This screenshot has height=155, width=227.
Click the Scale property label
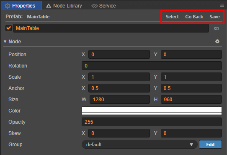coord(15,77)
